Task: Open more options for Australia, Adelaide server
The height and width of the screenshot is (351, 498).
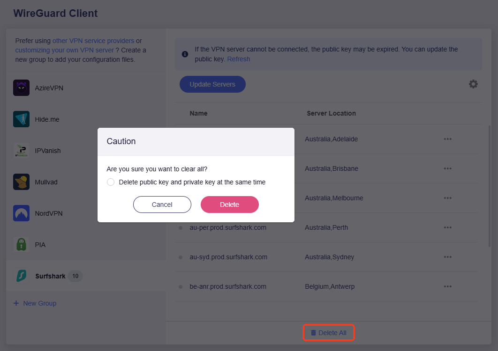Action: [x=447, y=139]
